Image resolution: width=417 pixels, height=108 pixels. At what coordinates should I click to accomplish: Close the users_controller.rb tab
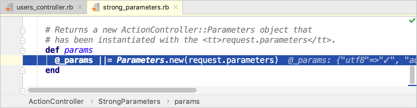(80, 8)
